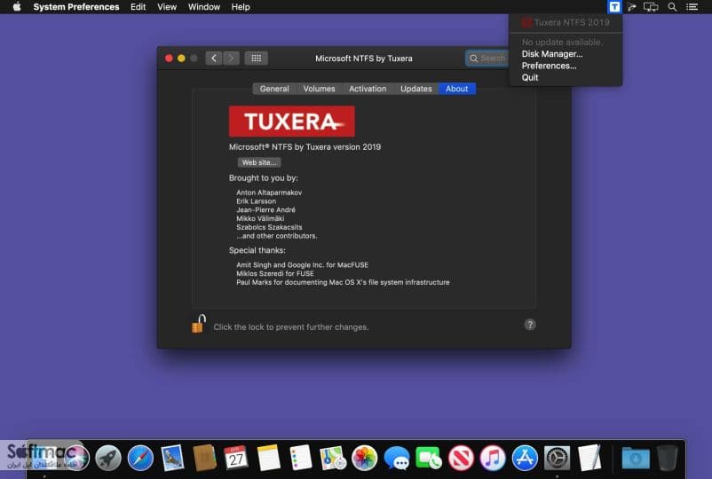
Task: Click the screen mirroring displays icon in menu bar
Action: click(651, 7)
